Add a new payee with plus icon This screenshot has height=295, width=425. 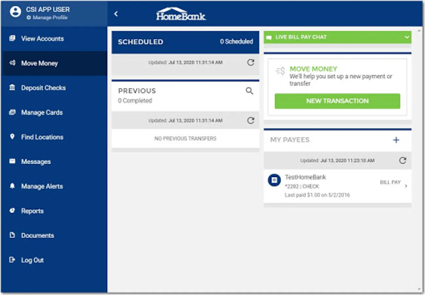[396, 140]
